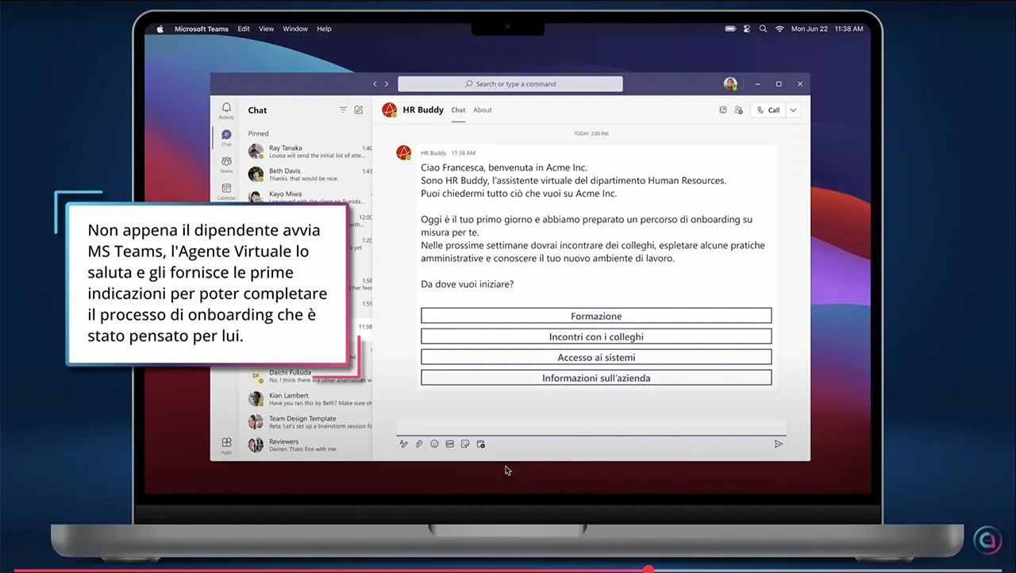Viewport: 1016px width, 573px height.
Task: Select the Teams icon in the sidebar
Action: tap(226, 160)
